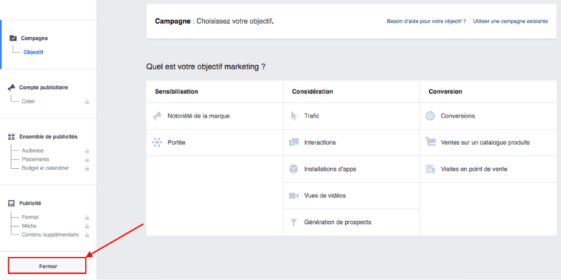Click the Conversions globe icon

(431, 116)
